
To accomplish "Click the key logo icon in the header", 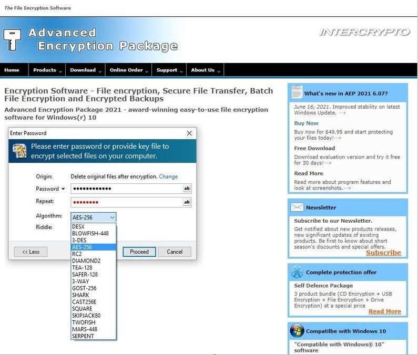I will pos(12,40).
